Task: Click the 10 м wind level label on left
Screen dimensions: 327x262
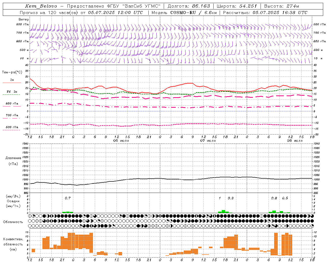Action: 25,58
